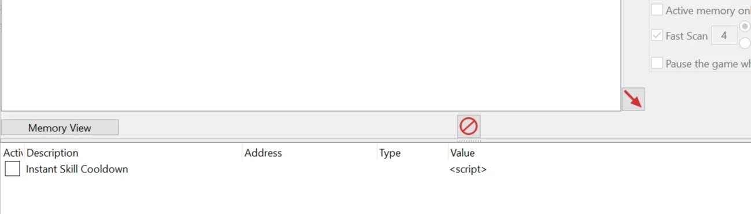Select the lower radio button beside Fast Scan
Image resolution: width=751 pixels, height=214 pixels.
point(745,43)
